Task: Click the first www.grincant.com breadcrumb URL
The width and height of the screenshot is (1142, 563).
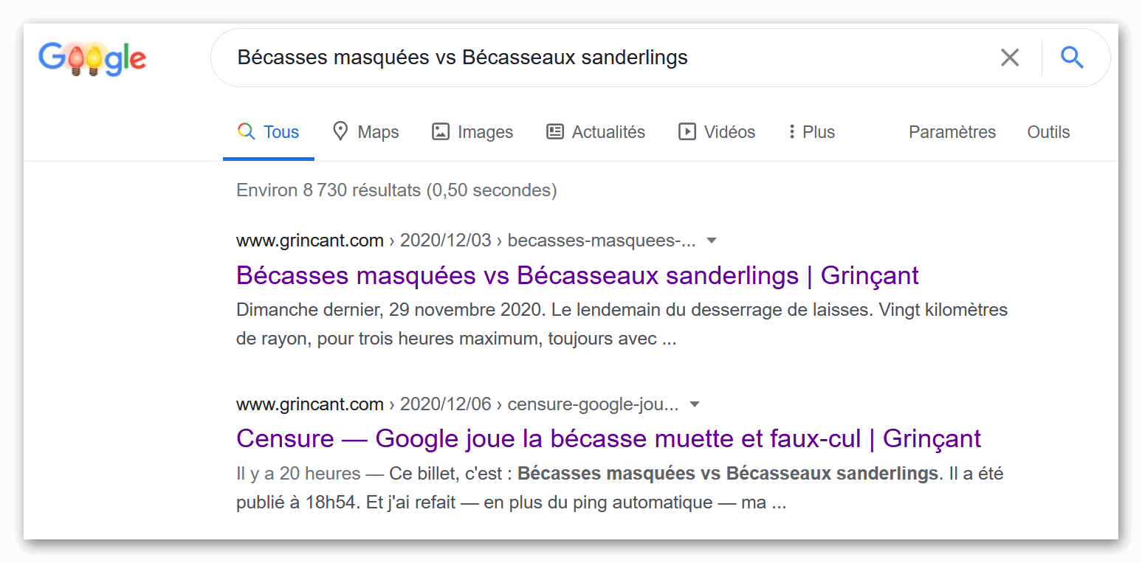Action: tap(309, 241)
